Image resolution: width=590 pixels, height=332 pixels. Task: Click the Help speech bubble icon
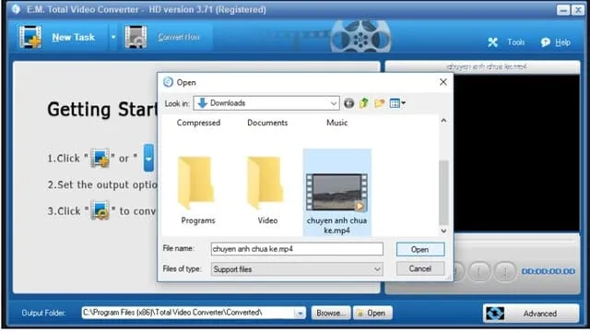[x=545, y=42]
